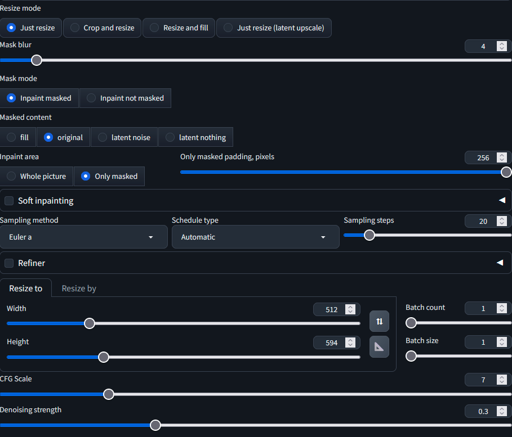Select Resize and fill mode
Viewport: 512px width, 437px height.
tap(179, 28)
